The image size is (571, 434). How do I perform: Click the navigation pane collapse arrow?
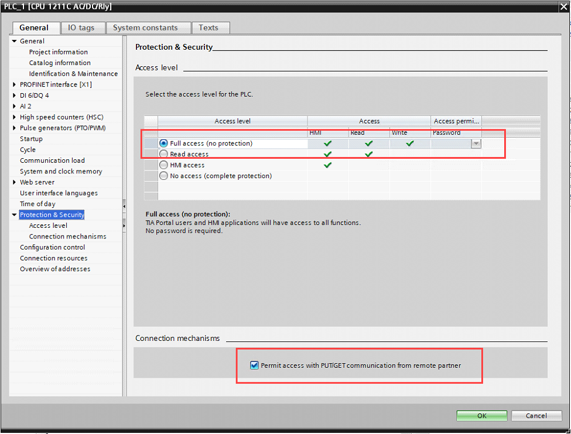click(124, 206)
